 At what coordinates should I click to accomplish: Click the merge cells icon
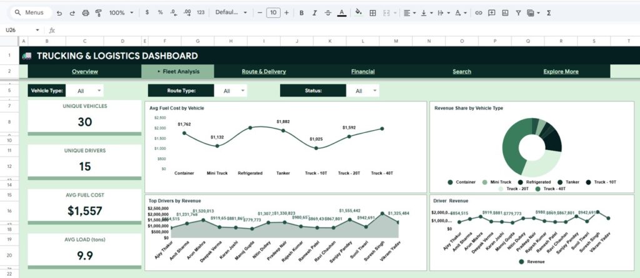386,13
